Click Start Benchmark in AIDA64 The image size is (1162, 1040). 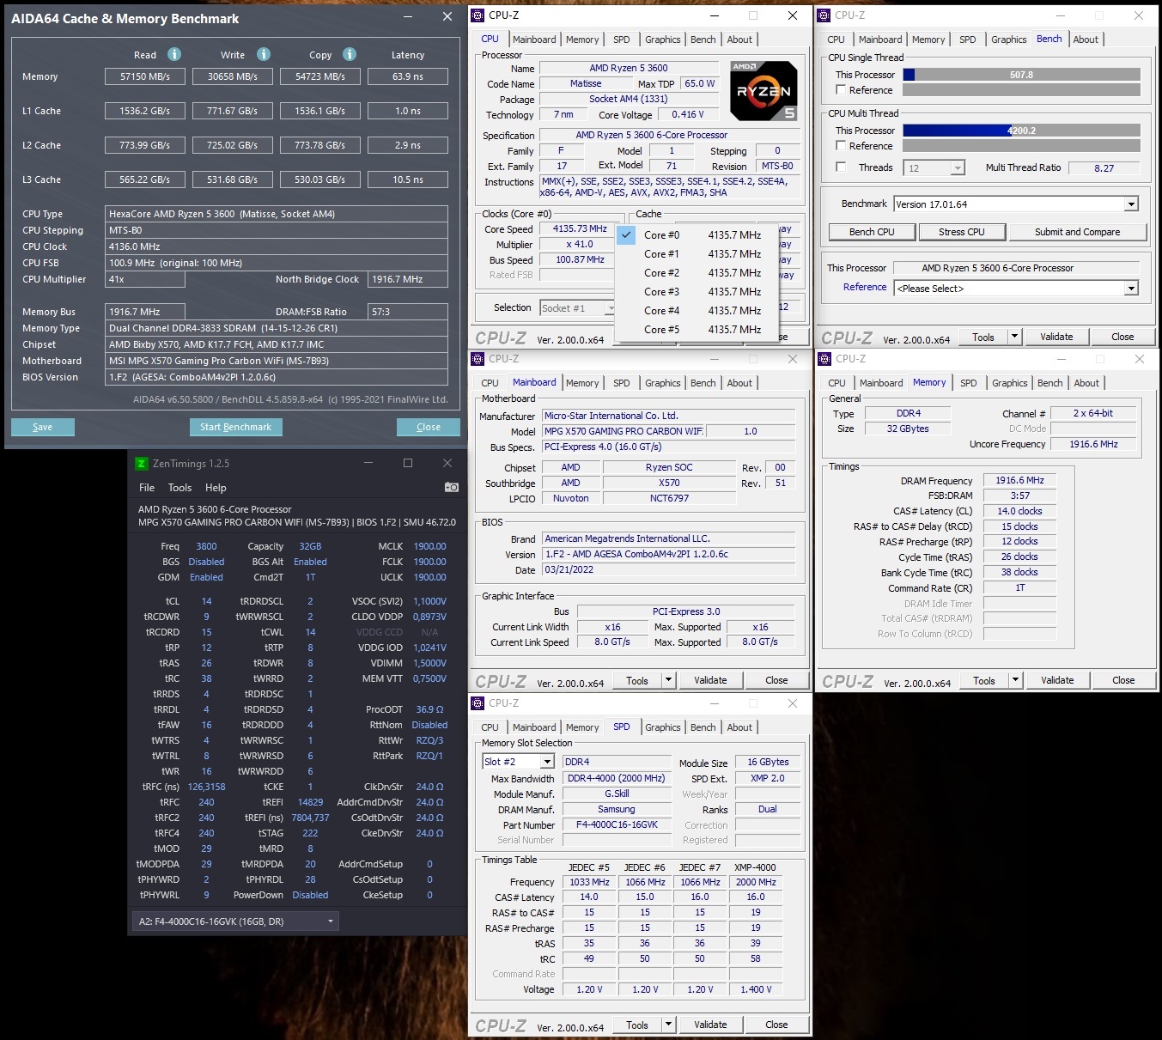click(x=235, y=427)
